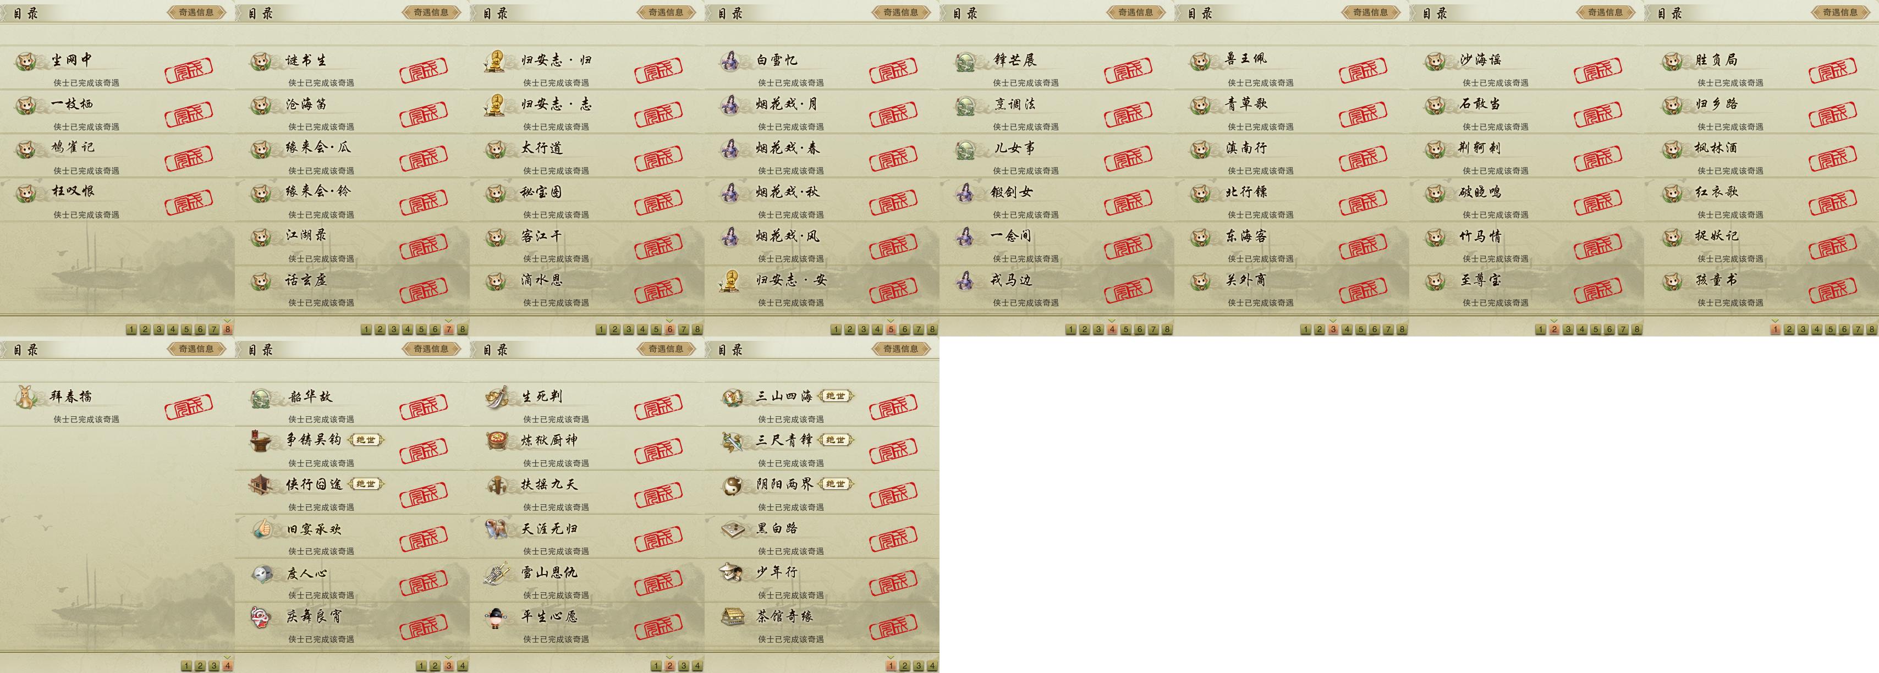Image resolution: width=1879 pixels, height=673 pixels.
Task: Select the thumbs-up icon beside 旧宴承欢
Action: (x=262, y=529)
